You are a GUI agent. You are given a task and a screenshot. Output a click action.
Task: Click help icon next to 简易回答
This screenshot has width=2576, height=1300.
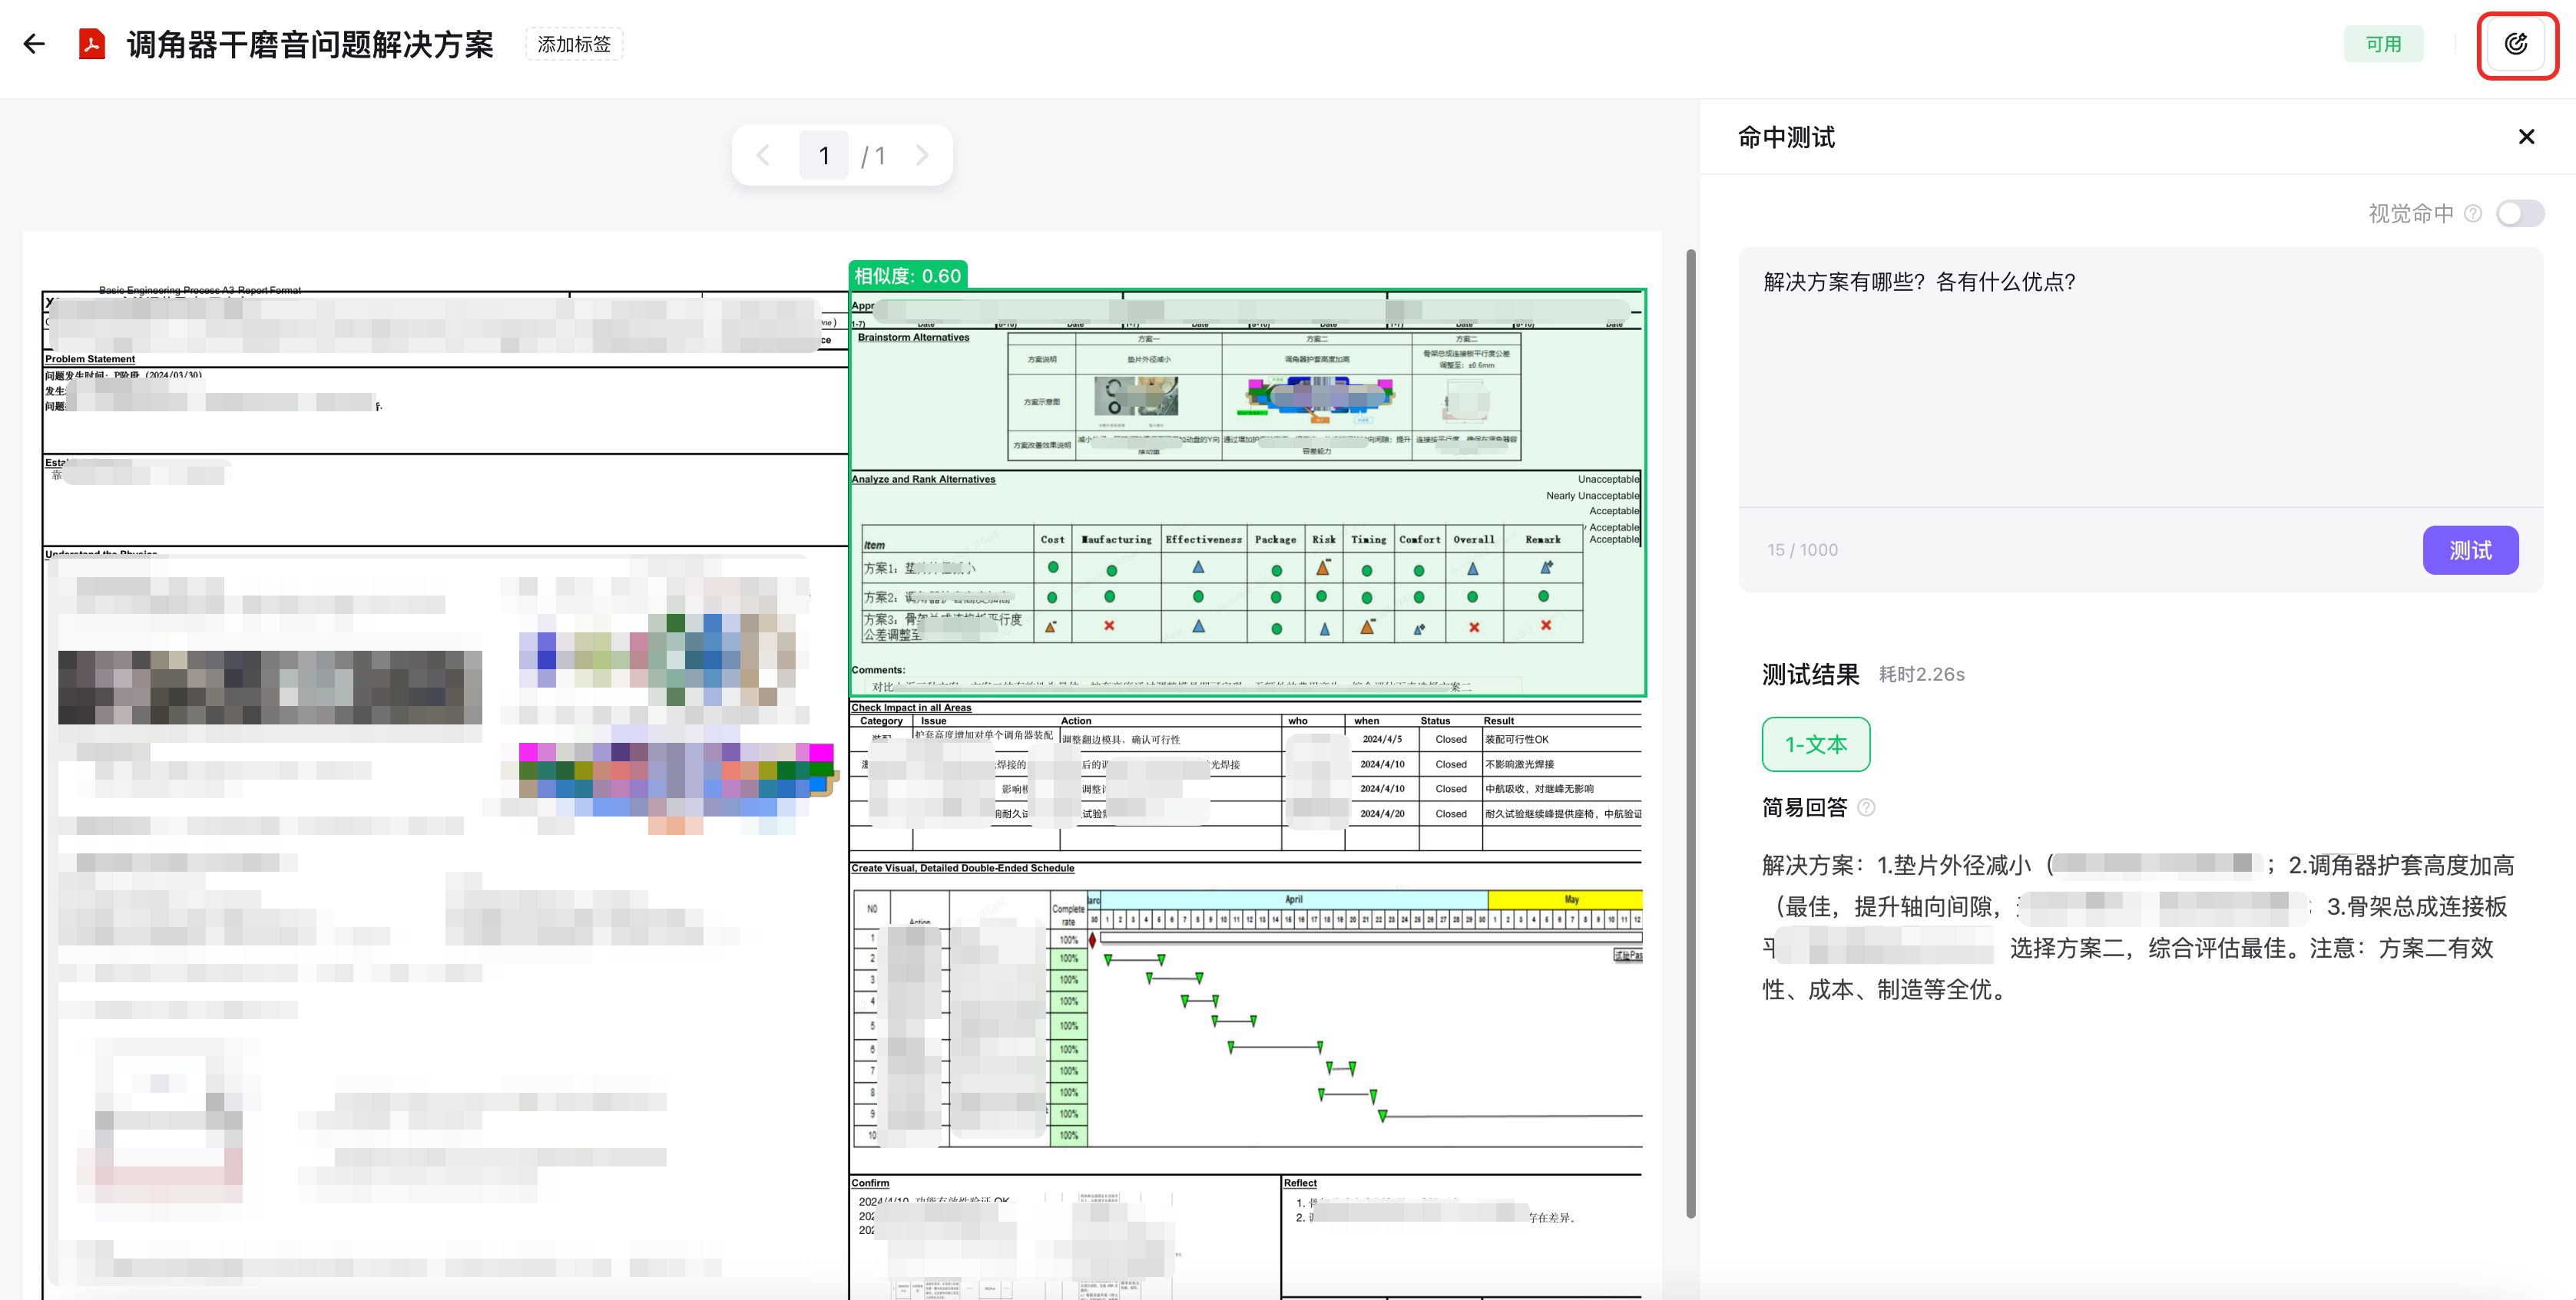pyautogui.click(x=1866, y=807)
